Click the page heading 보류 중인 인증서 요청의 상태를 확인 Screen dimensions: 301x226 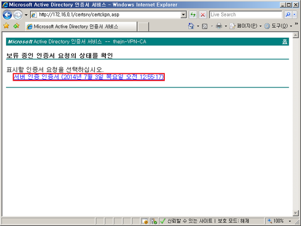tap(59, 56)
